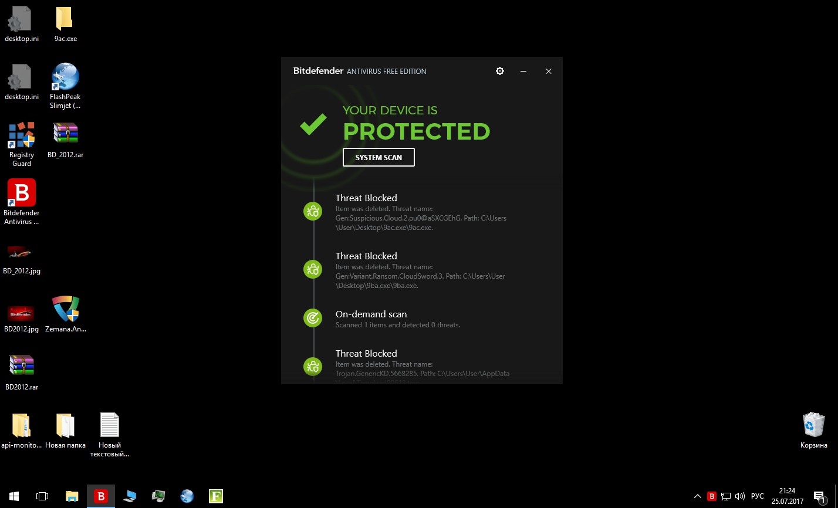Open the Windows Start menu
The image size is (838, 508).
14,496
